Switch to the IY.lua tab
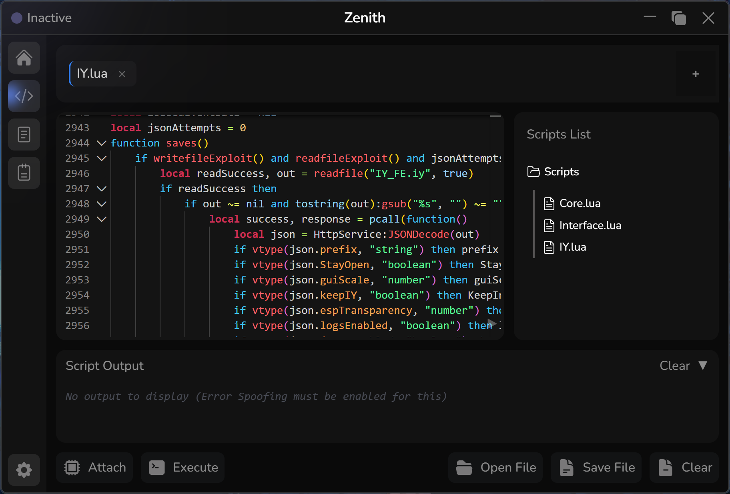 (x=102, y=74)
